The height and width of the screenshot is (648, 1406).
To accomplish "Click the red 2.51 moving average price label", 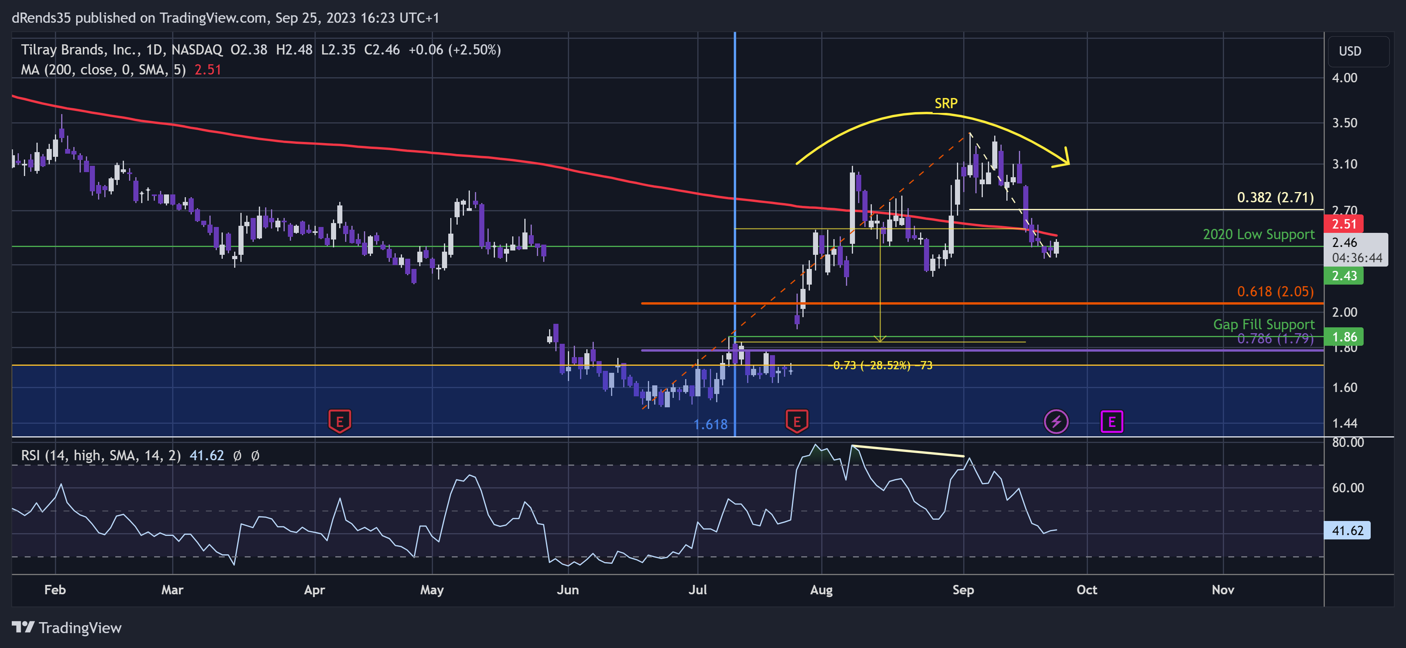I will [1344, 223].
